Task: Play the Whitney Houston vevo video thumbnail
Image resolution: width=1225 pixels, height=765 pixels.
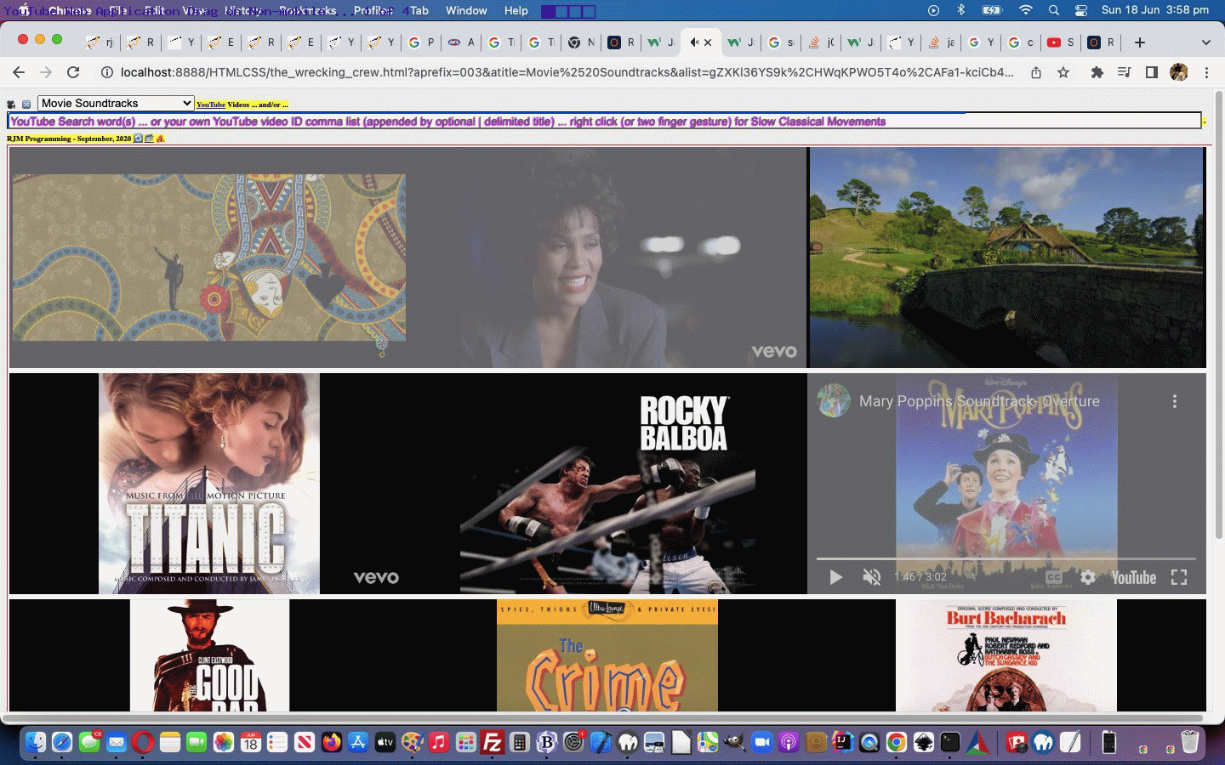Action: [607, 258]
